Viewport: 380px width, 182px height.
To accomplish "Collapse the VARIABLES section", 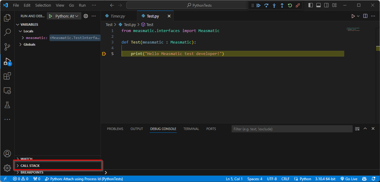I will pos(58,24).
